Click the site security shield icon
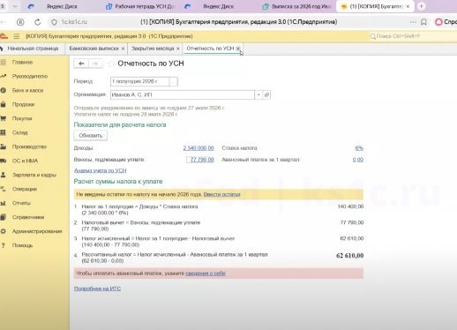The image size is (457, 330). point(54,22)
